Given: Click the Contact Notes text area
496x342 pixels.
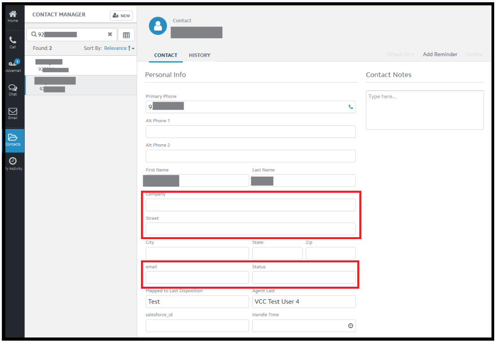Looking at the screenshot, I should (425, 110).
